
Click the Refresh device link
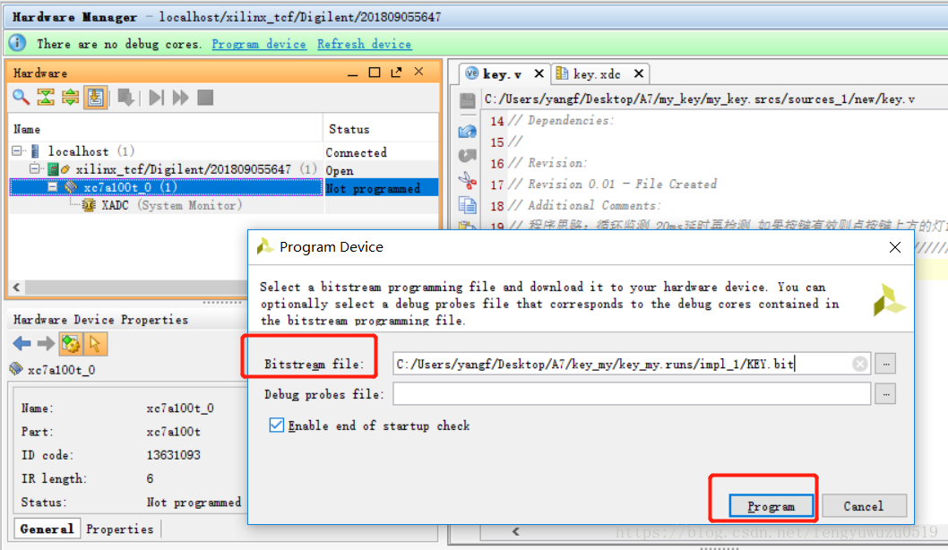[x=365, y=44]
